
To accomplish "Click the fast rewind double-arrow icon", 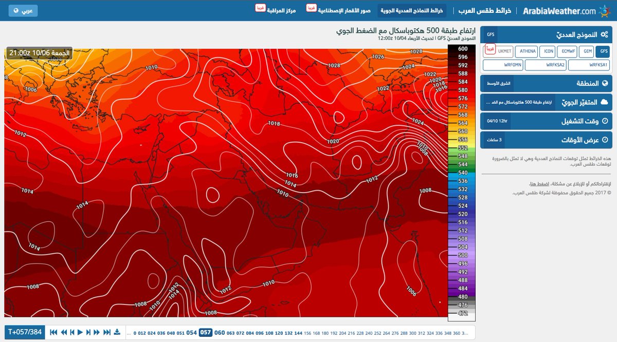I will click(63, 332).
